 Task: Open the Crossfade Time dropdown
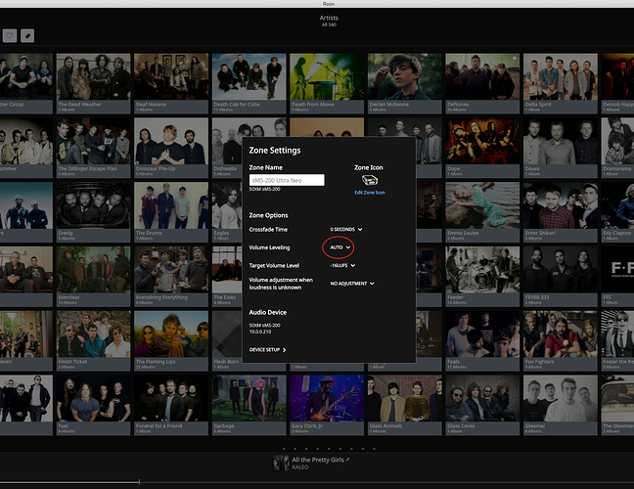[x=346, y=229]
